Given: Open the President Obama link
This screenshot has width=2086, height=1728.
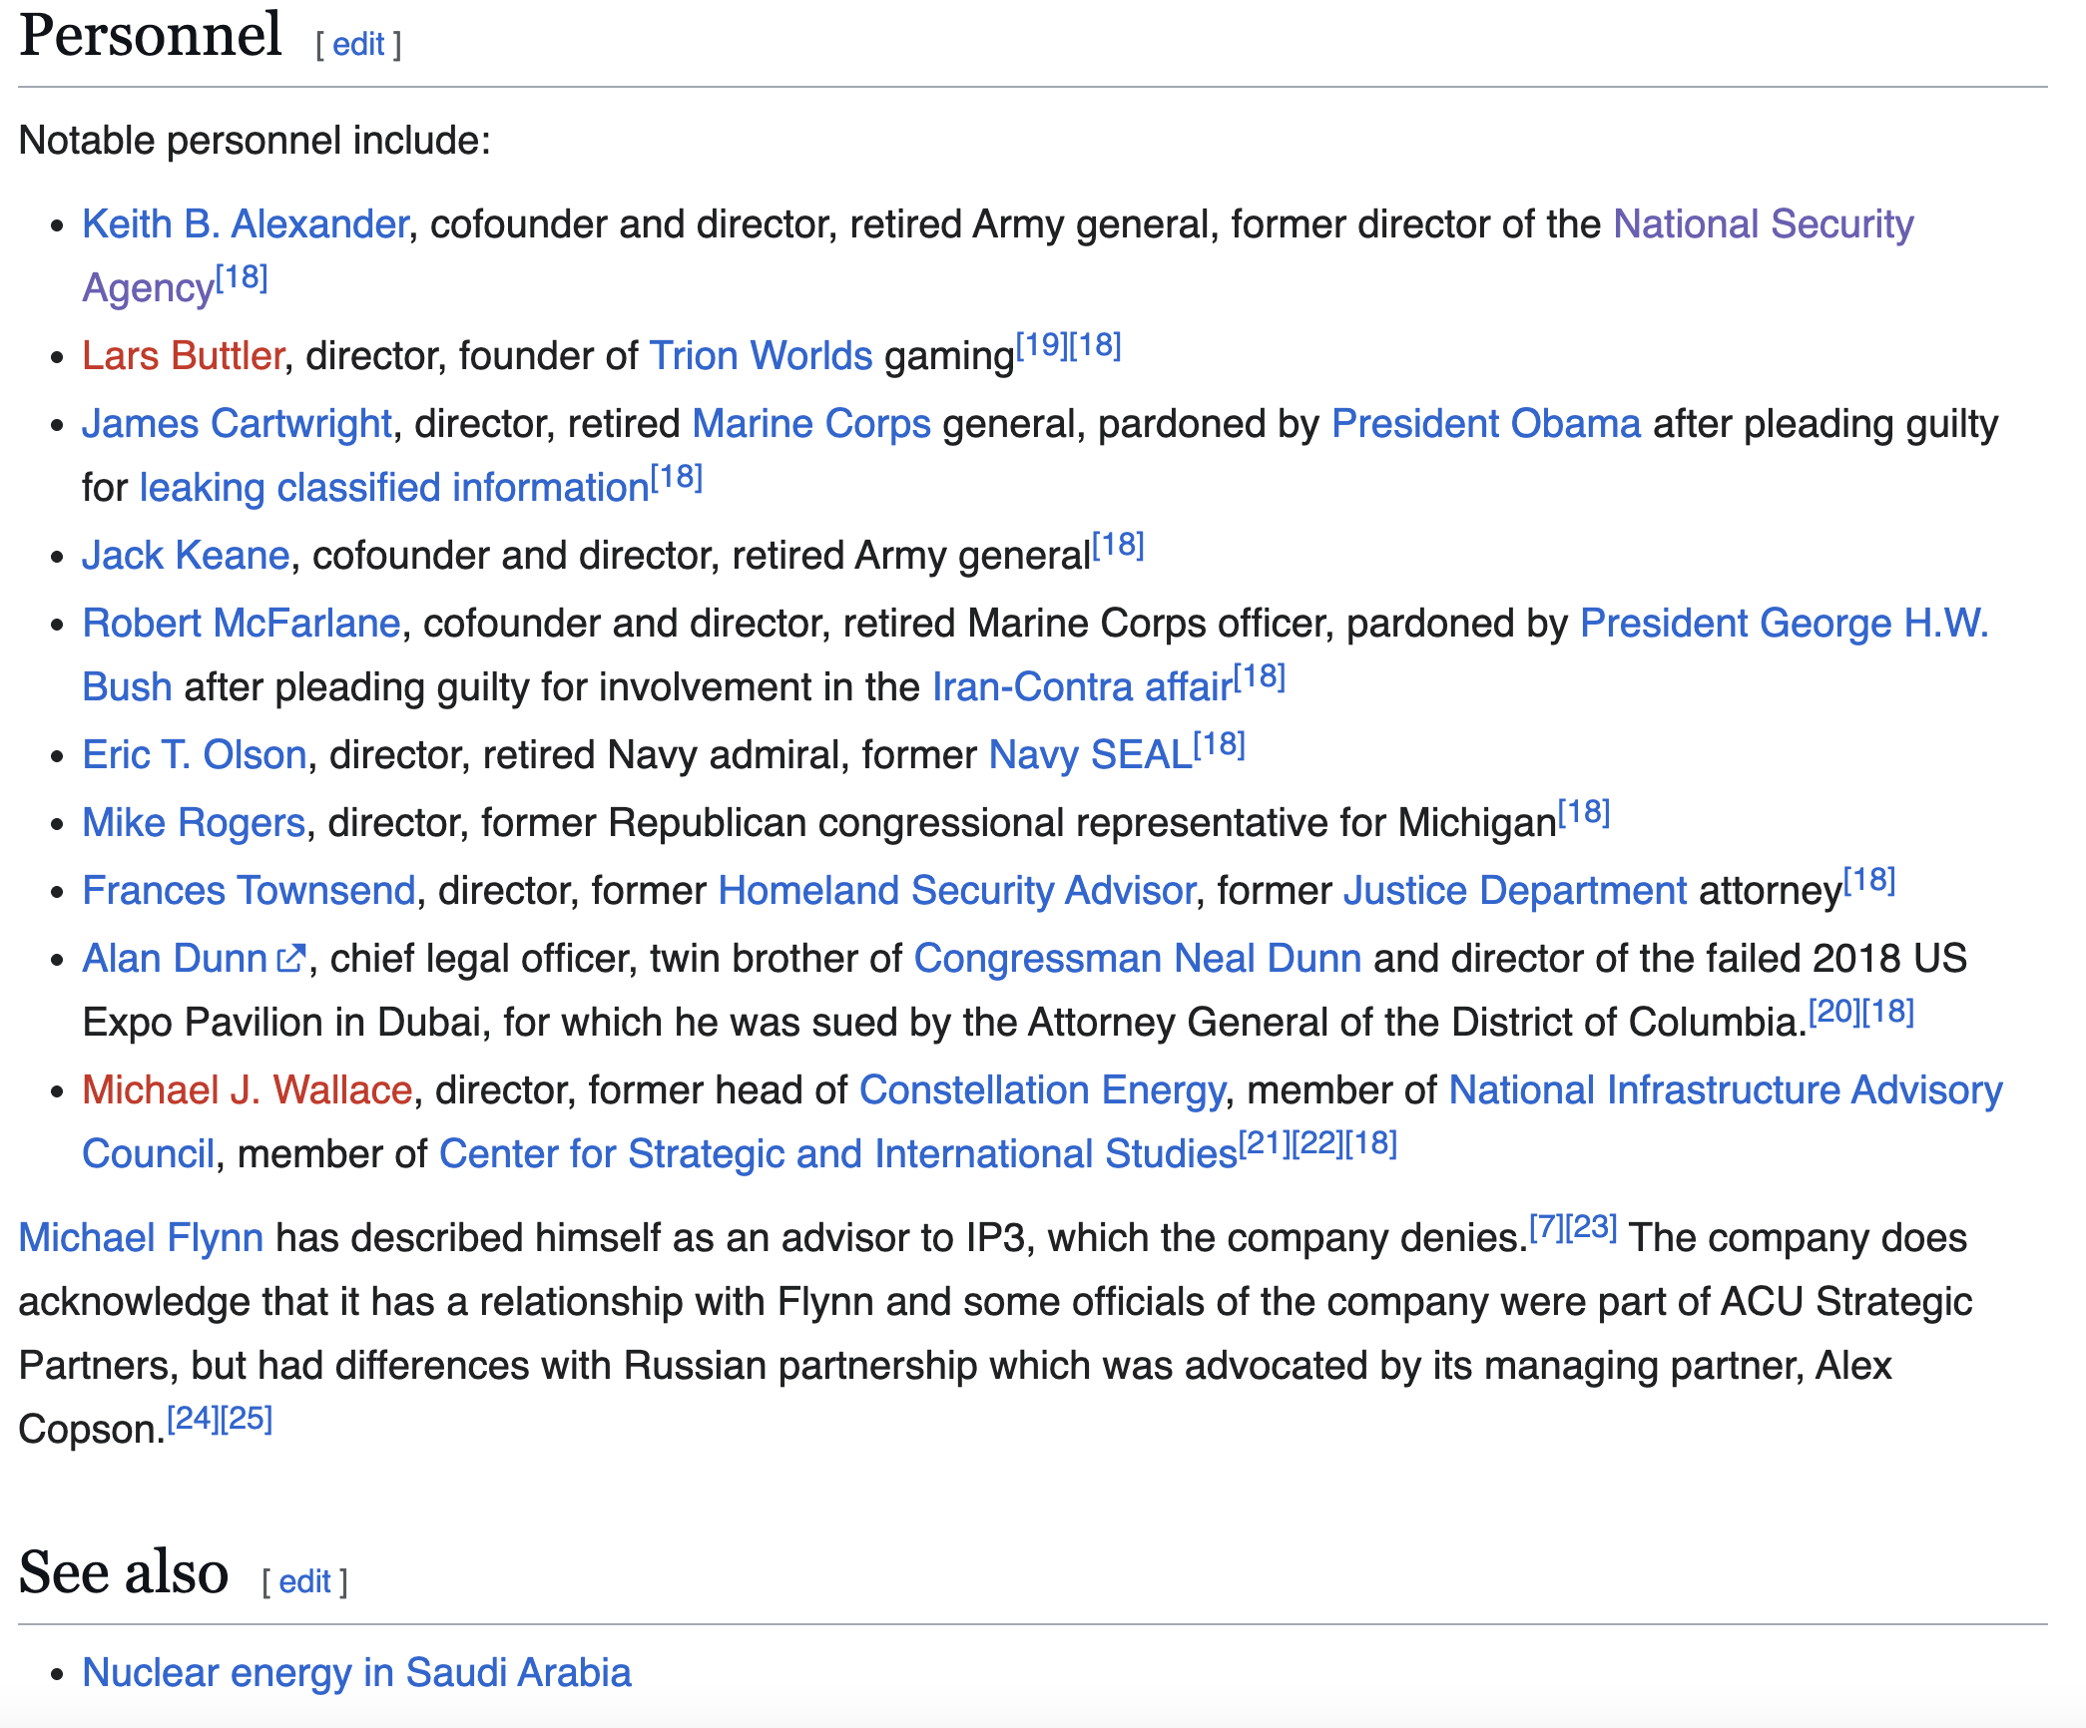Looking at the screenshot, I should (x=1486, y=424).
